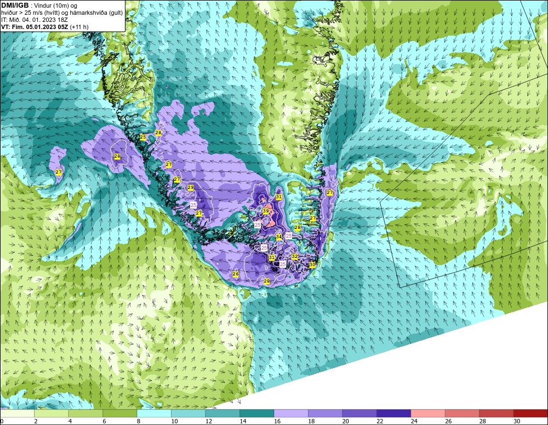Click the yellow 25 gust label
Screen dimensions: 548x425
coord(142,137)
